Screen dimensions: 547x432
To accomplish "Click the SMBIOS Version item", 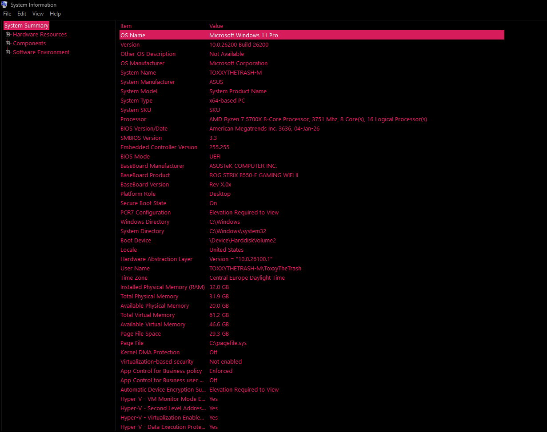I will coord(141,138).
